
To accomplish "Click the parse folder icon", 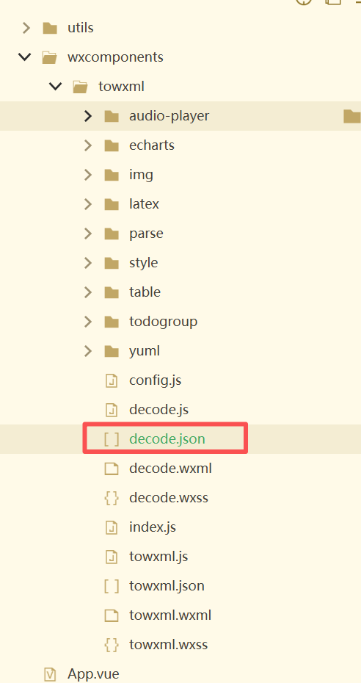I will click(x=112, y=234).
